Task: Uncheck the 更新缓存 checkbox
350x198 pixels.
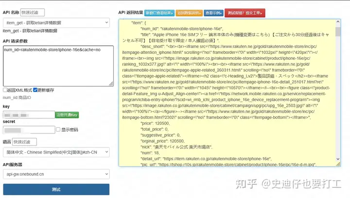Action: click(x=35, y=90)
